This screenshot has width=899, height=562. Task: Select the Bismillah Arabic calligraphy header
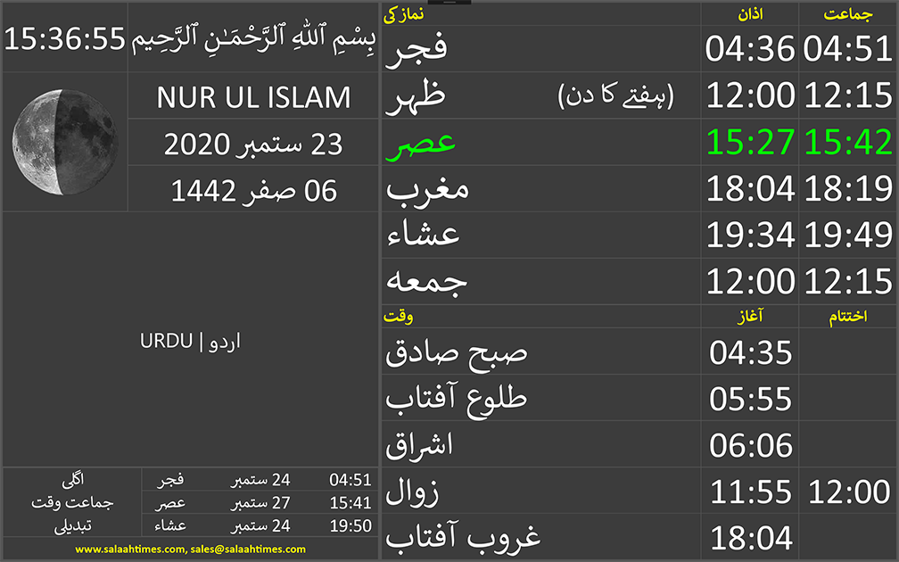(x=254, y=37)
